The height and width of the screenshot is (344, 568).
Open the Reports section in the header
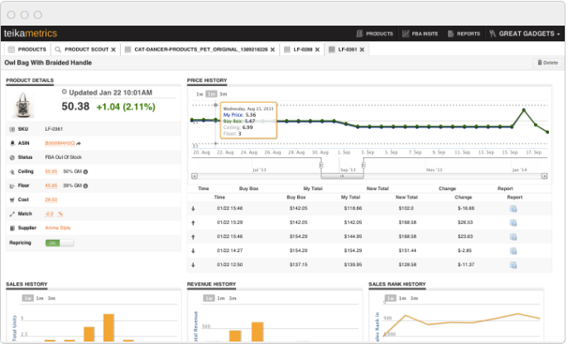click(x=465, y=34)
